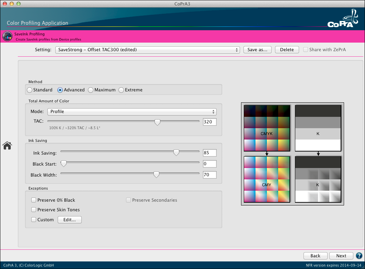Open the Custom exceptions Edit dialog
The image size is (365, 269).
69,220
